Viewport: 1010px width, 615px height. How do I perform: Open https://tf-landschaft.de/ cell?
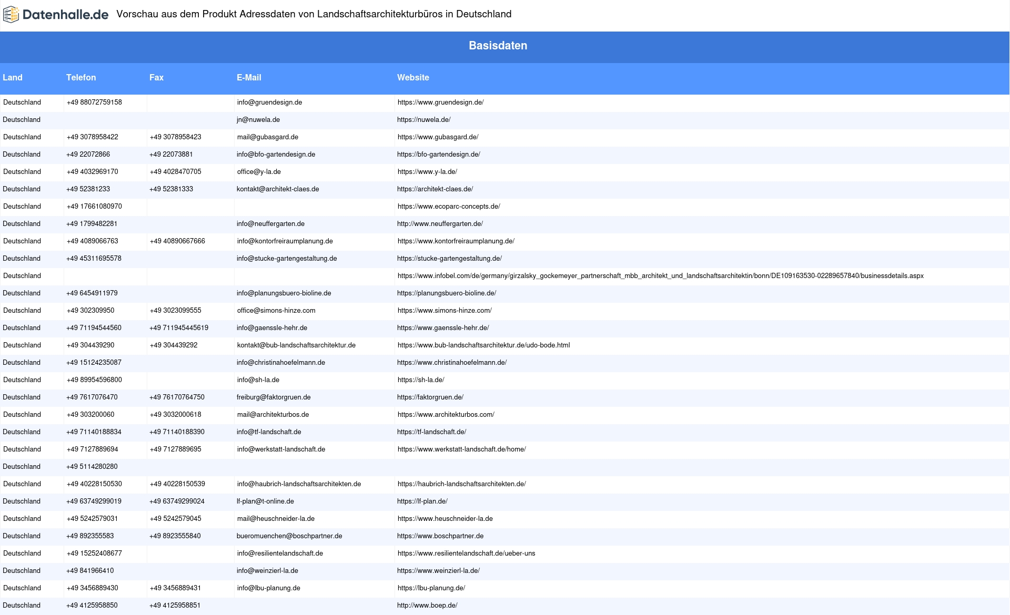pyautogui.click(x=431, y=432)
